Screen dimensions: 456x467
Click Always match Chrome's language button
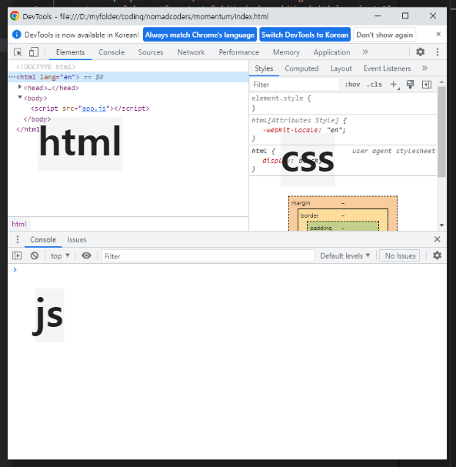(x=200, y=35)
